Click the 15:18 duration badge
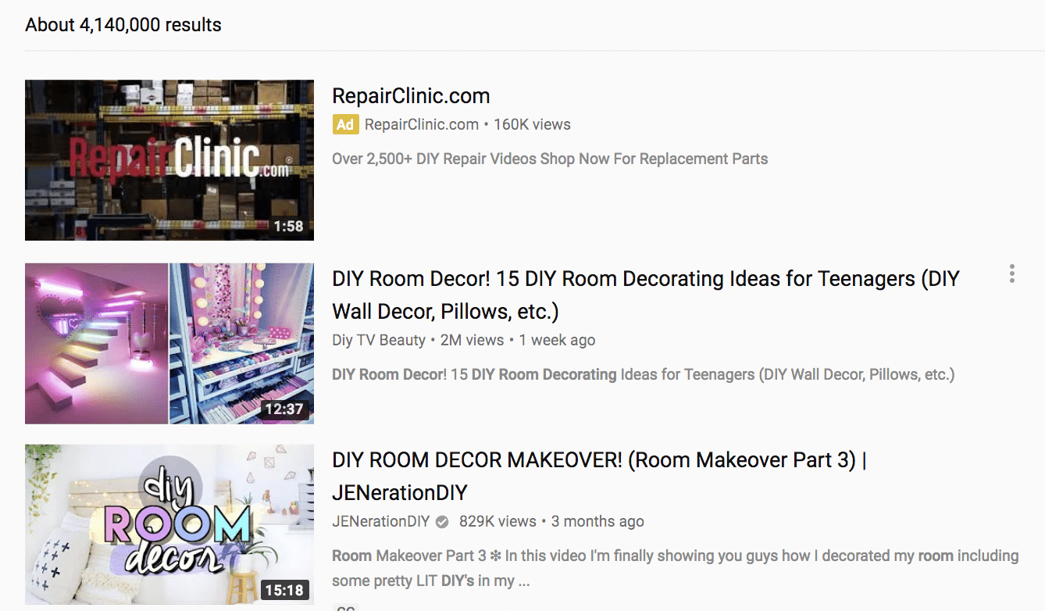 pyautogui.click(x=284, y=590)
